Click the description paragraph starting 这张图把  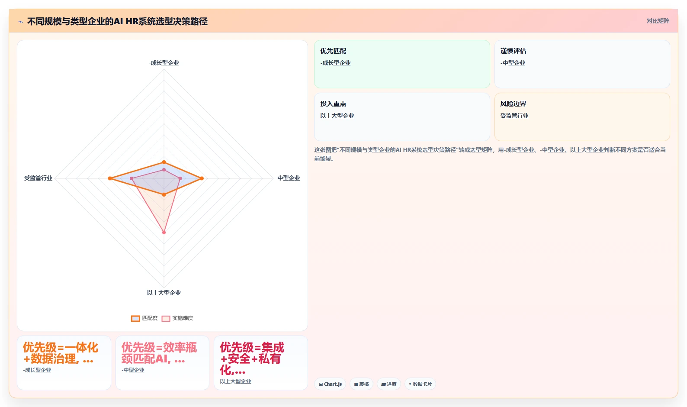coord(490,154)
